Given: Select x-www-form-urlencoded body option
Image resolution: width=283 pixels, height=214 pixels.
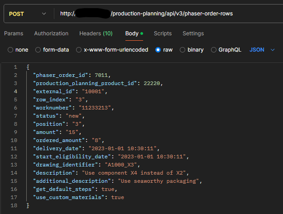Looking at the screenshot, I should coord(79,50).
